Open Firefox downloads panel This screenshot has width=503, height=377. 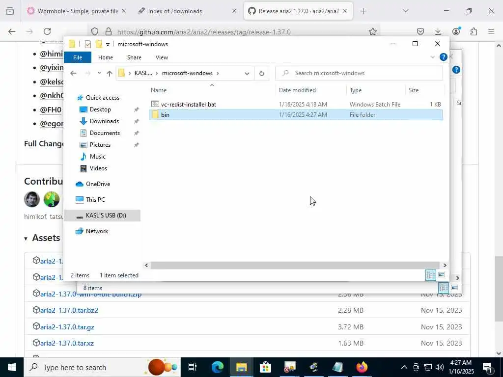point(438,31)
